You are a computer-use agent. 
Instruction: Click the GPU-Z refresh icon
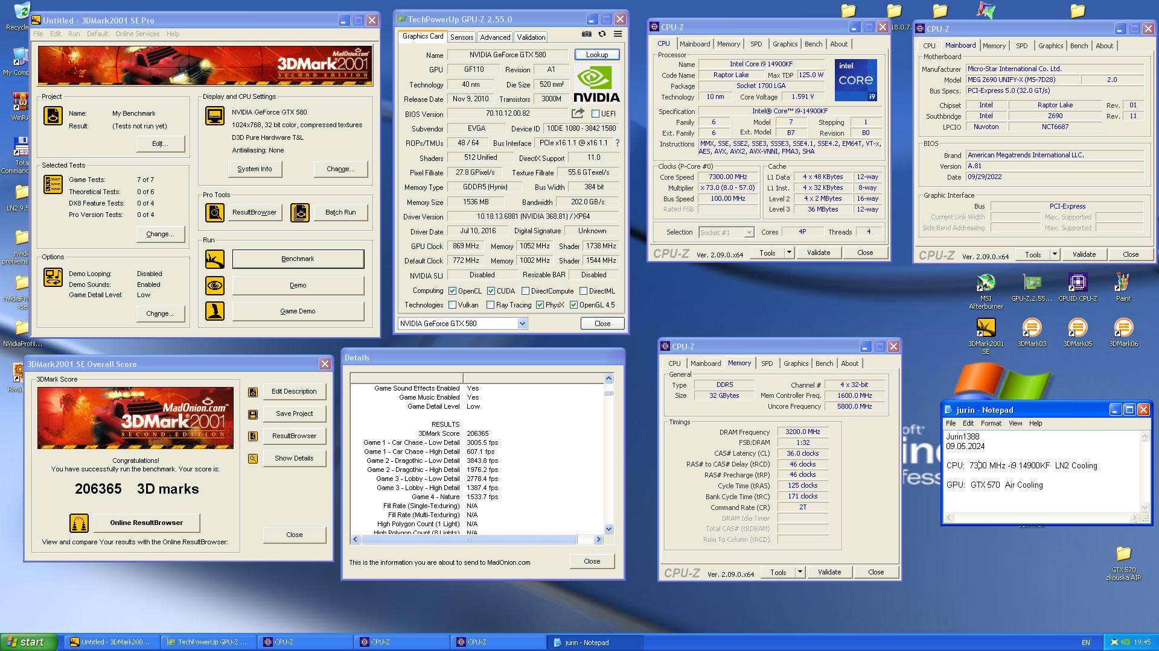(x=602, y=34)
